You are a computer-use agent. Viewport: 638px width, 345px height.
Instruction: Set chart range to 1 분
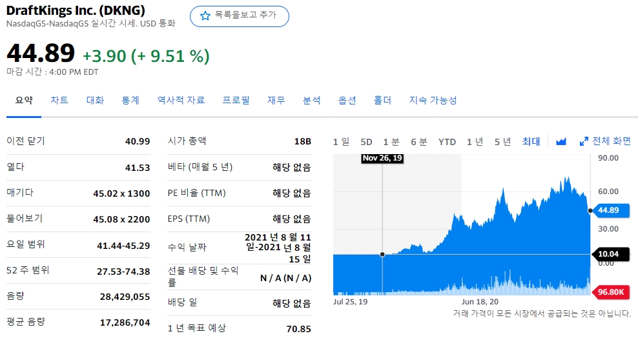point(391,142)
